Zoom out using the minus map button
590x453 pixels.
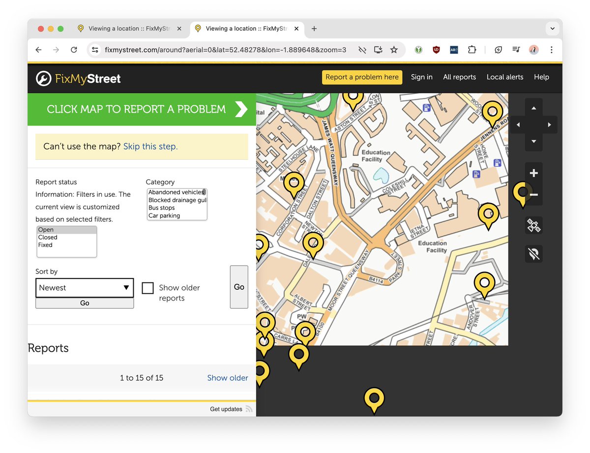tap(534, 195)
